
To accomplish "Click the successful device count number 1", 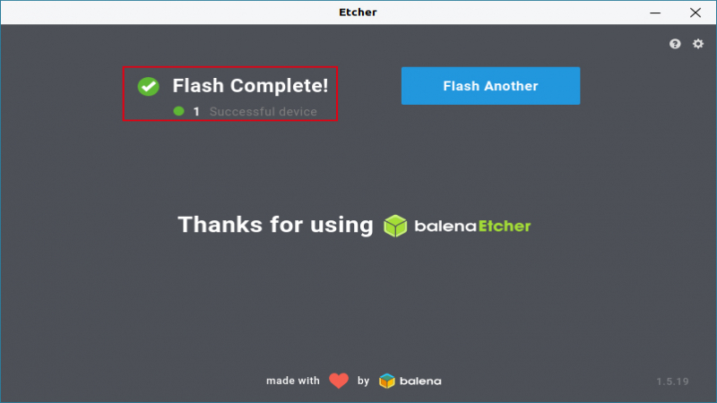I will (x=196, y=111).
